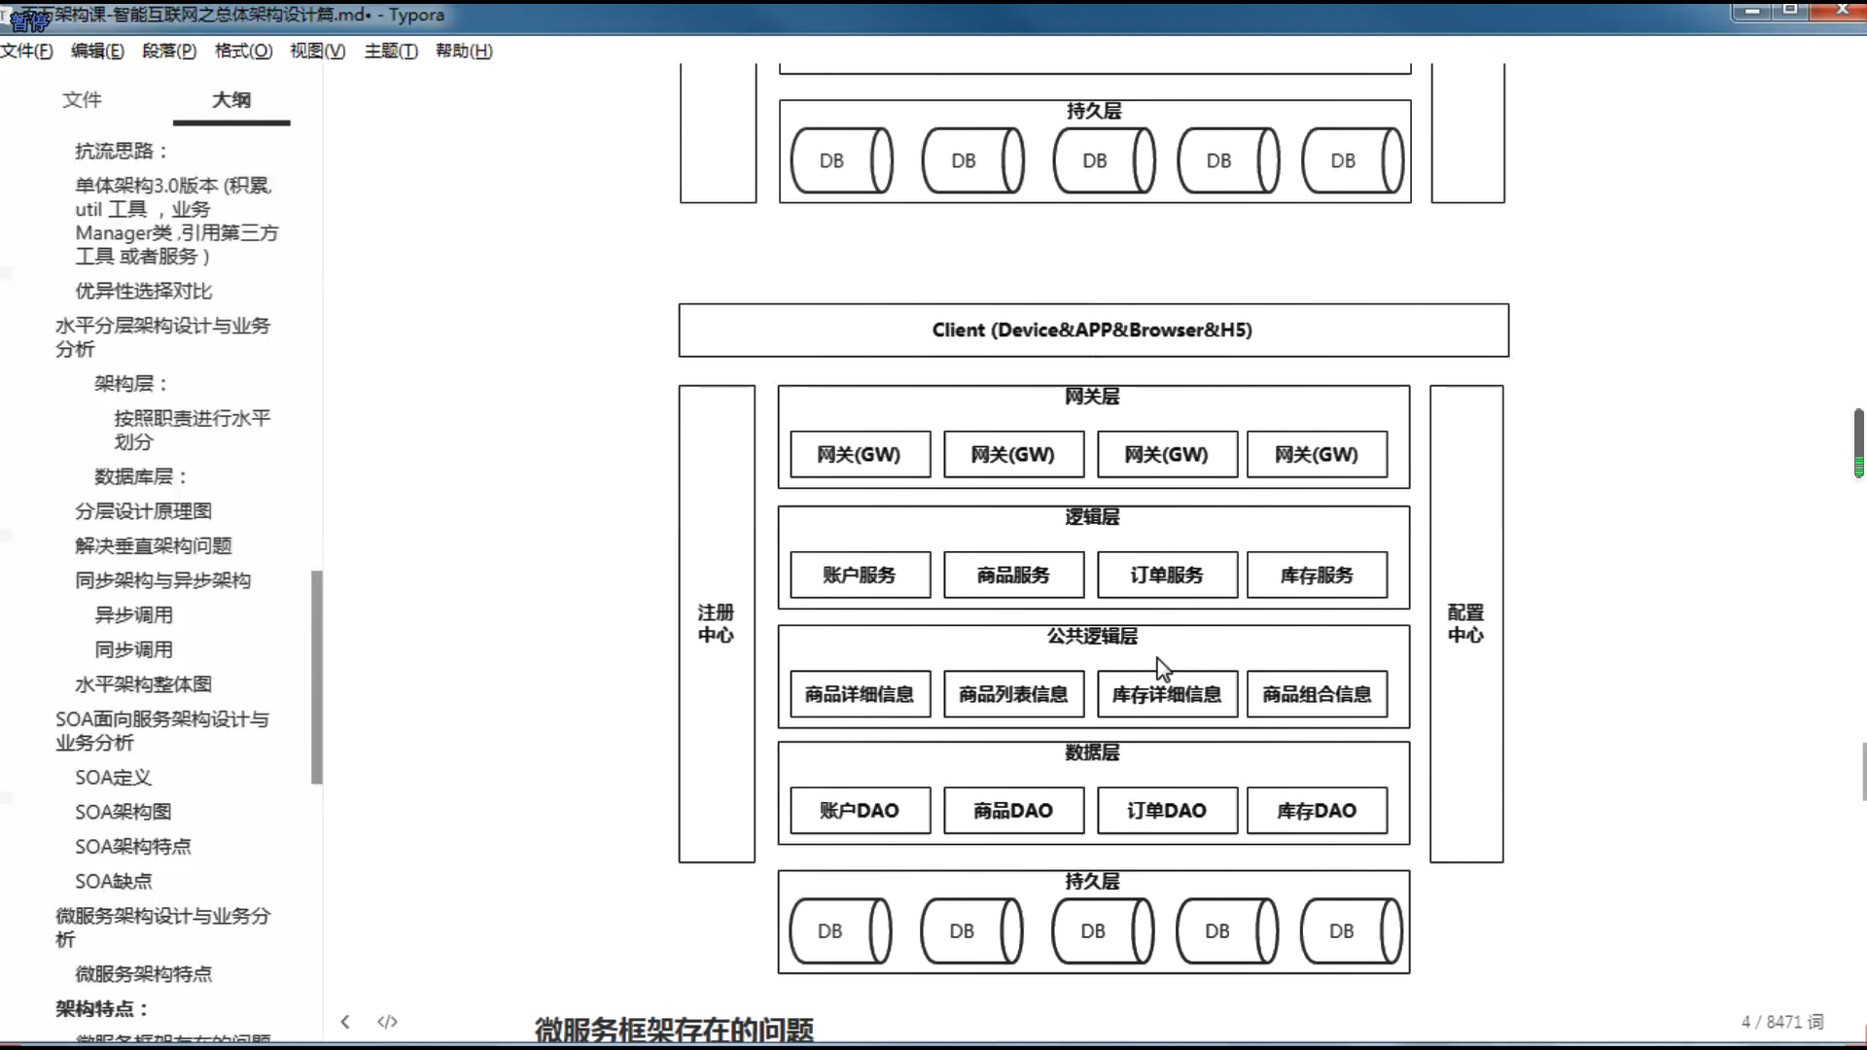This screenshot has width=1867, height=1050.
Task: Maximize the Typora window
Action: 1790,11
